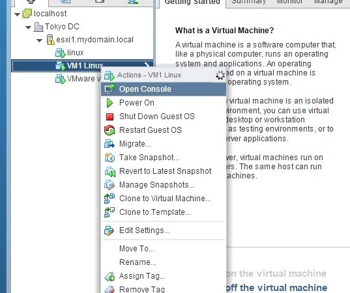350x293 pixels.
Task: Click the Edit Settings pencil icon
Action: coord(109,230)
